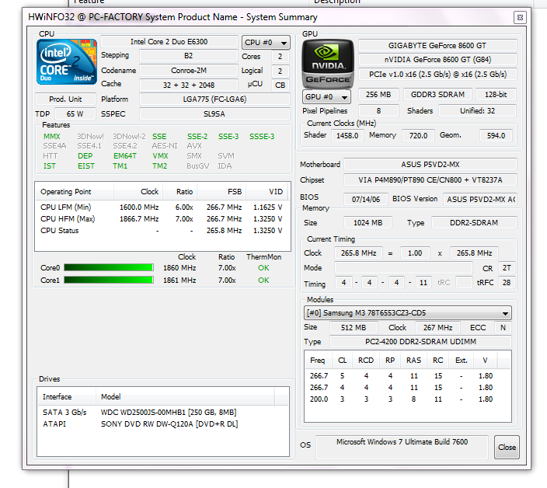
Task: Click the Ratio column header in operating table
Action: click(x=179, y=191)
